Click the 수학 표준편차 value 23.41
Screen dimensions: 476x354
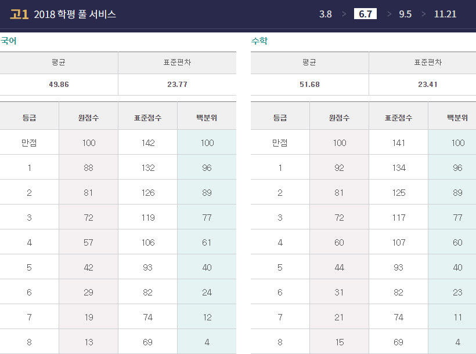pos(428,85)
